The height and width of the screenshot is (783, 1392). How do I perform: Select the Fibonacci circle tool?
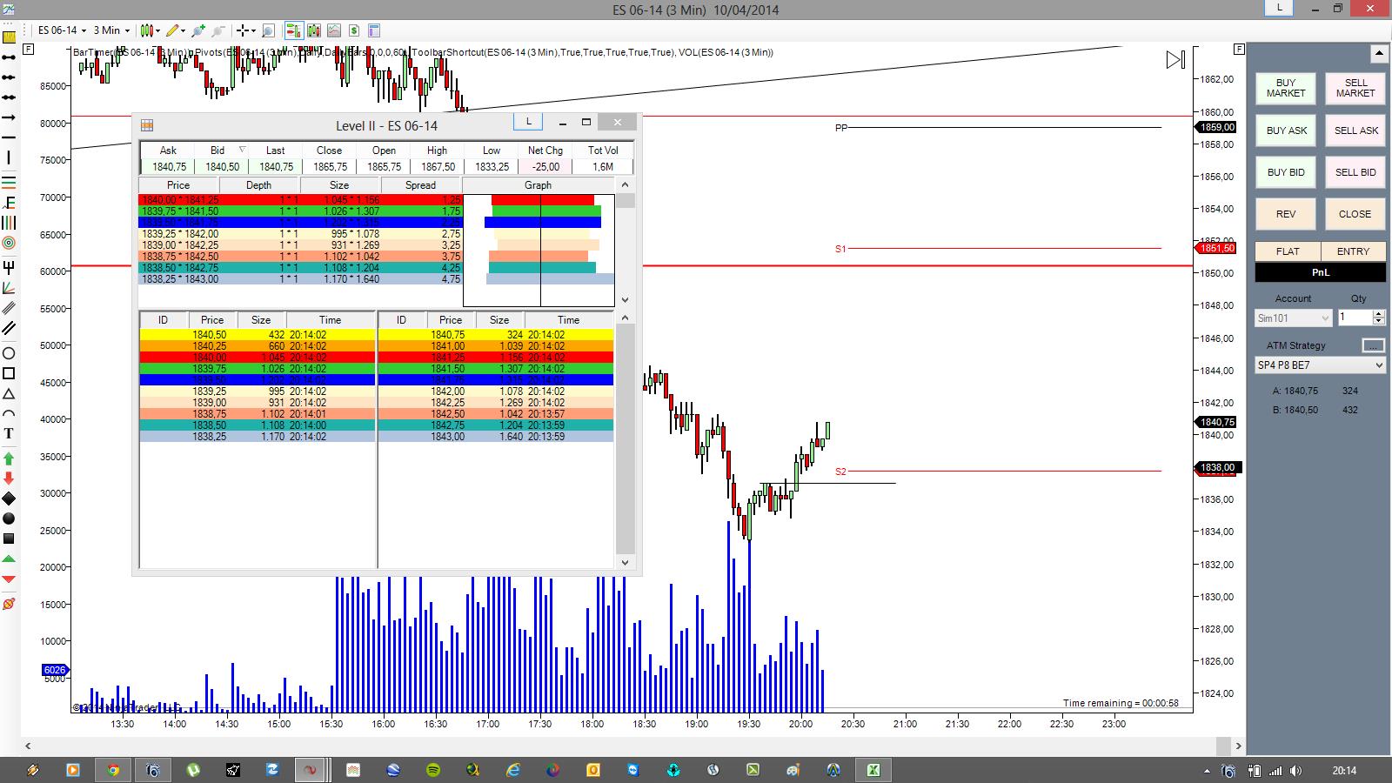(9, 244)
